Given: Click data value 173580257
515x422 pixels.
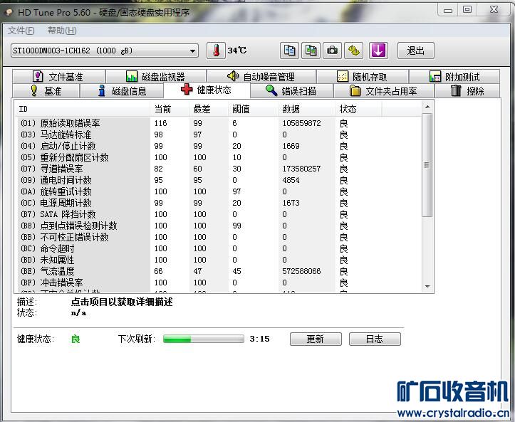Looking at the screenshot, I should tap(301, 169).
